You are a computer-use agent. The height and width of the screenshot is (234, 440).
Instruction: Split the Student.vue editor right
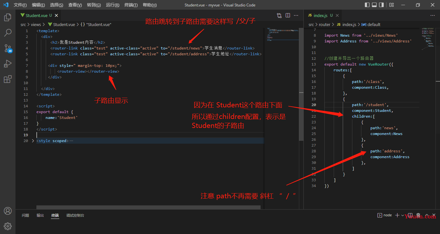[x=288, y=15]
